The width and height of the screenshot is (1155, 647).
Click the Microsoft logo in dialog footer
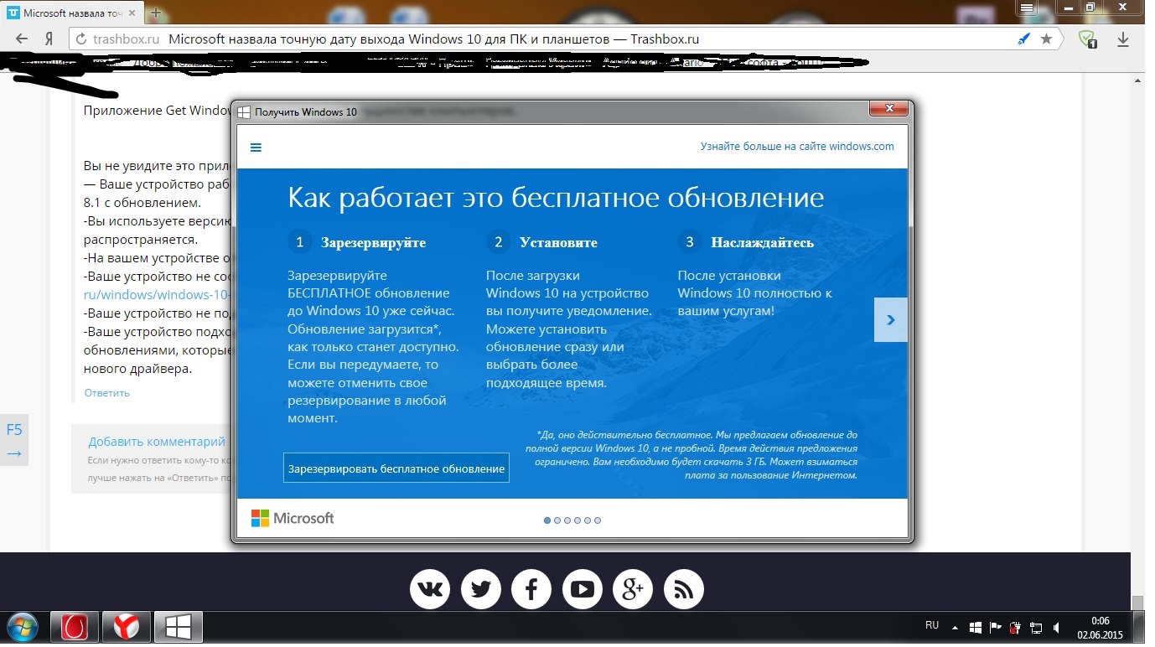click(293, 518)
